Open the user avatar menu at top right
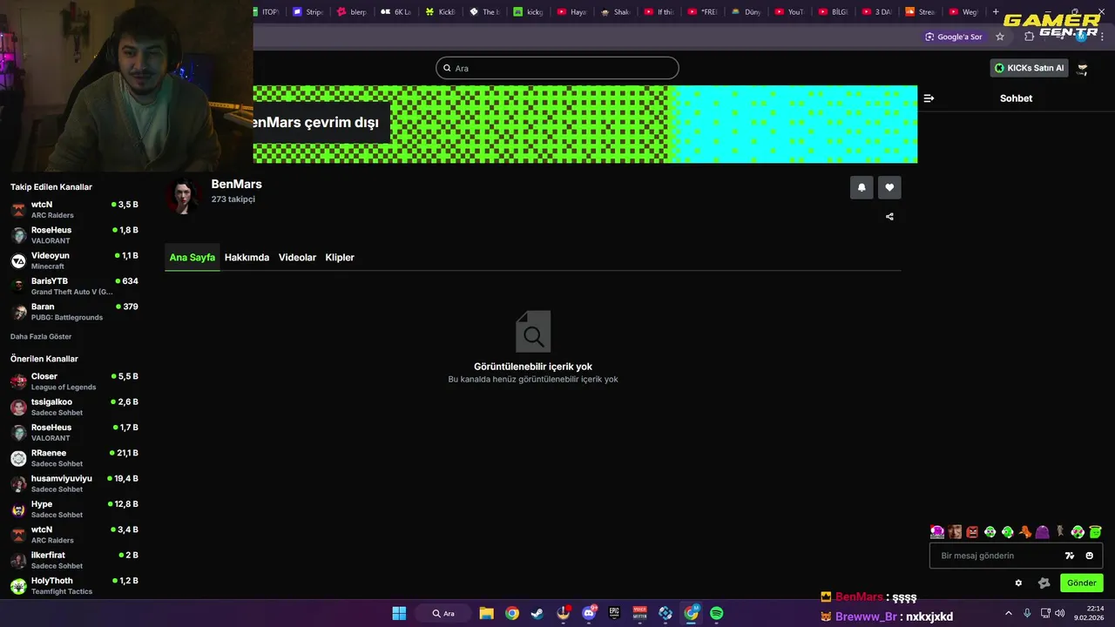The width and height of the screenshot is (1115, 627). point(1083,68)
